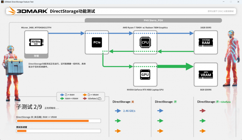Screen dimensions: 242x140
Task: Click the blue arrow beside 2.46 GB/s
Action: click(x=118, y=111)
